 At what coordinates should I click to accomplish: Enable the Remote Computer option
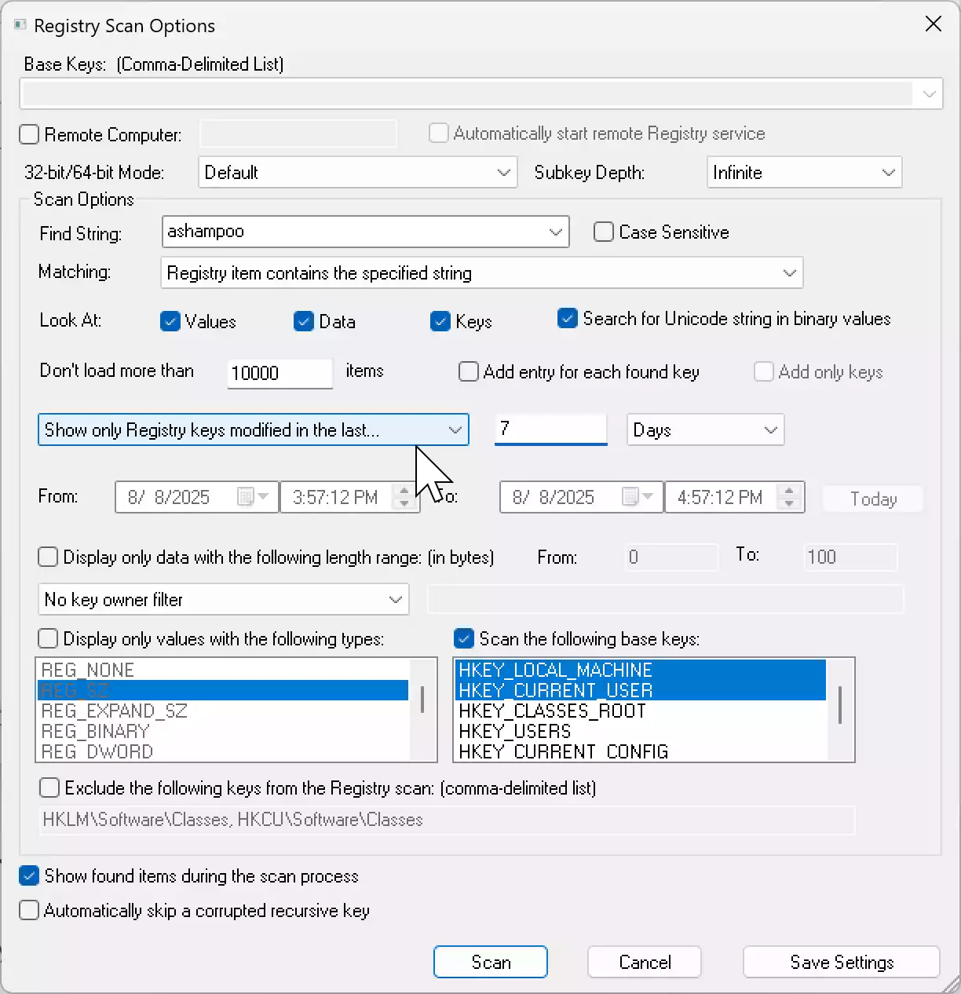point(28,134)
